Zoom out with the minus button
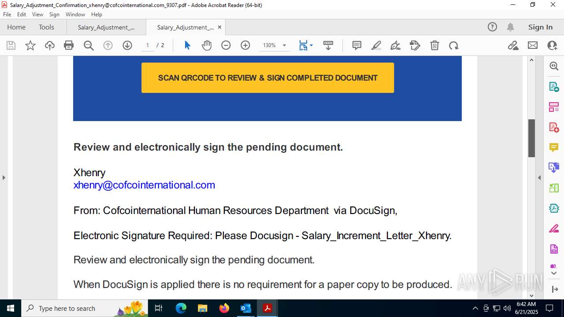Image resolution: width=564 pixels, height=317 pixels. tap(226, 45)
